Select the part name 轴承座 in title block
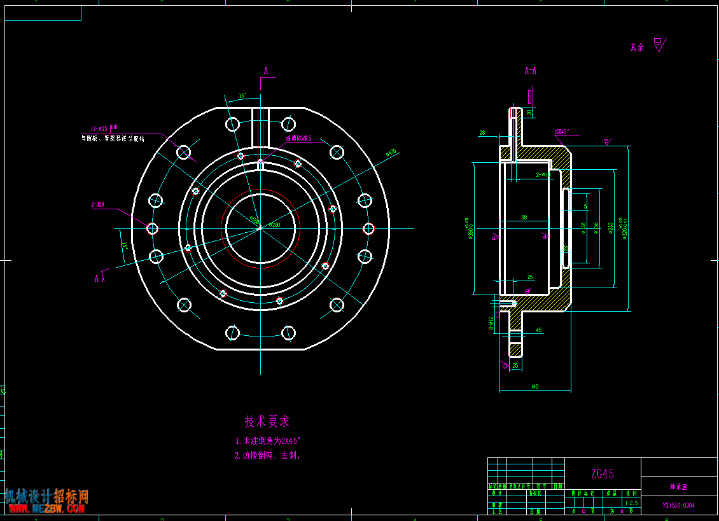The width and height of the screenshot is (719, 521). click(678, 487)
